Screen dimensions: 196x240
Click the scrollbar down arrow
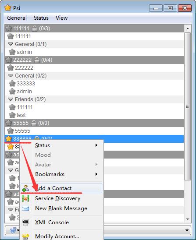[x=188, y=219]
